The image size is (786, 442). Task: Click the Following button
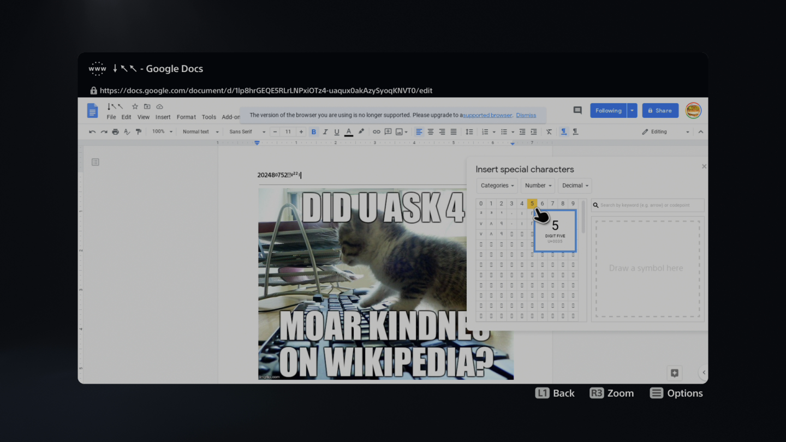(609, 110)
